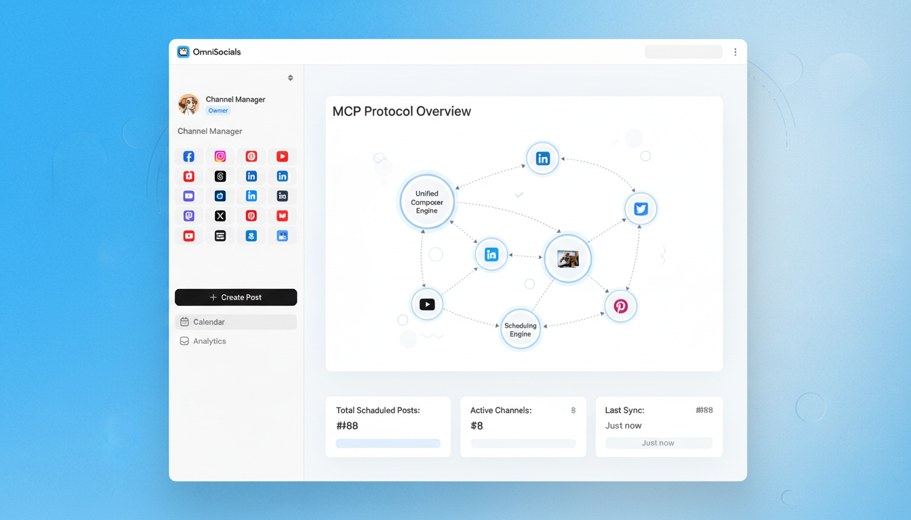The width and height of the screenshot is (911, 520).
Task: Click the Pinterest node in the MCP diagram
Action: 621,306
